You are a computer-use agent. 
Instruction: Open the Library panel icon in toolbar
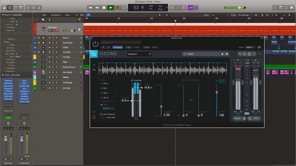coord(4,8)
